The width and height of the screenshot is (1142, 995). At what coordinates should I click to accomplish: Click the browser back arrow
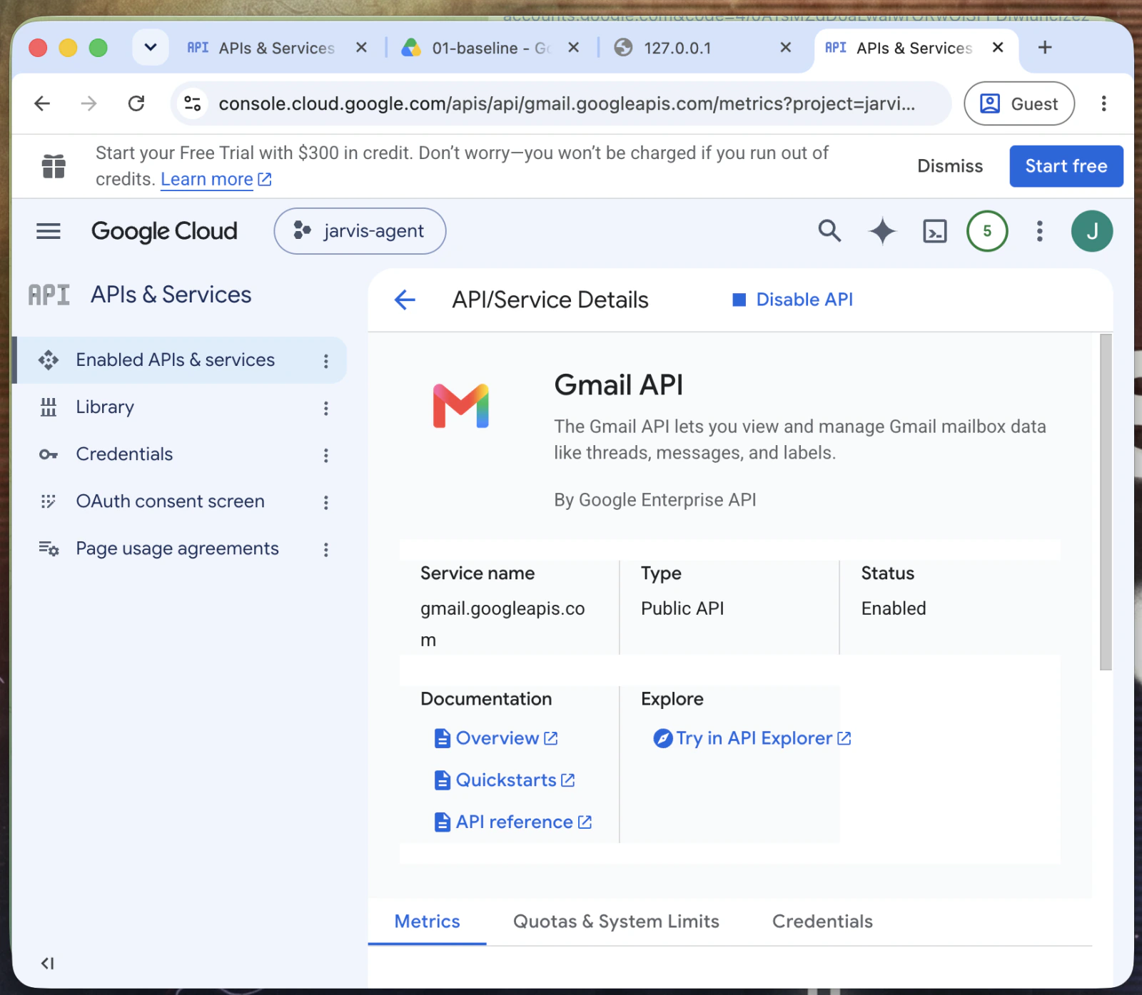[42, 103]
